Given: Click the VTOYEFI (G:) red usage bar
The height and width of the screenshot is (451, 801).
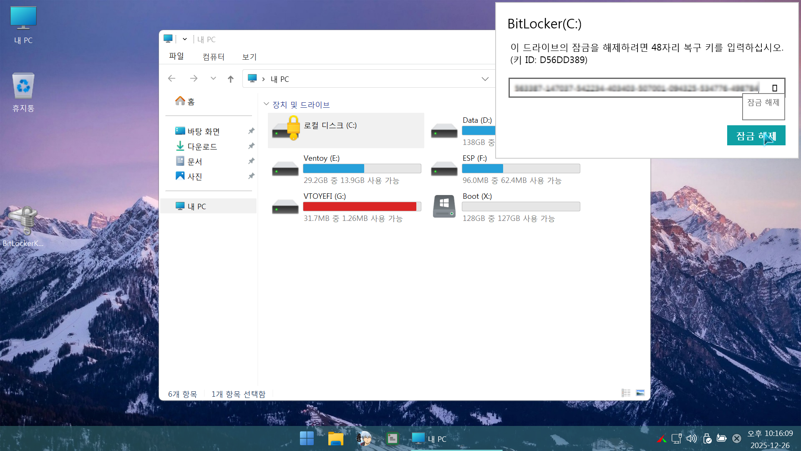Looking at the screenshot, I should tap(360, 207).
